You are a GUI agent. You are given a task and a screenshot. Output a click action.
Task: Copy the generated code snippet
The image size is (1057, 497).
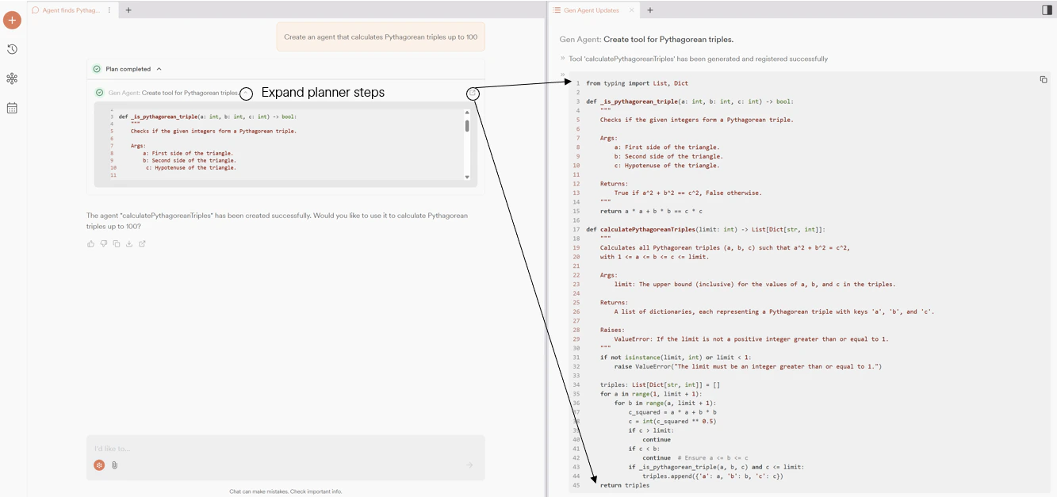point(1044,79)
